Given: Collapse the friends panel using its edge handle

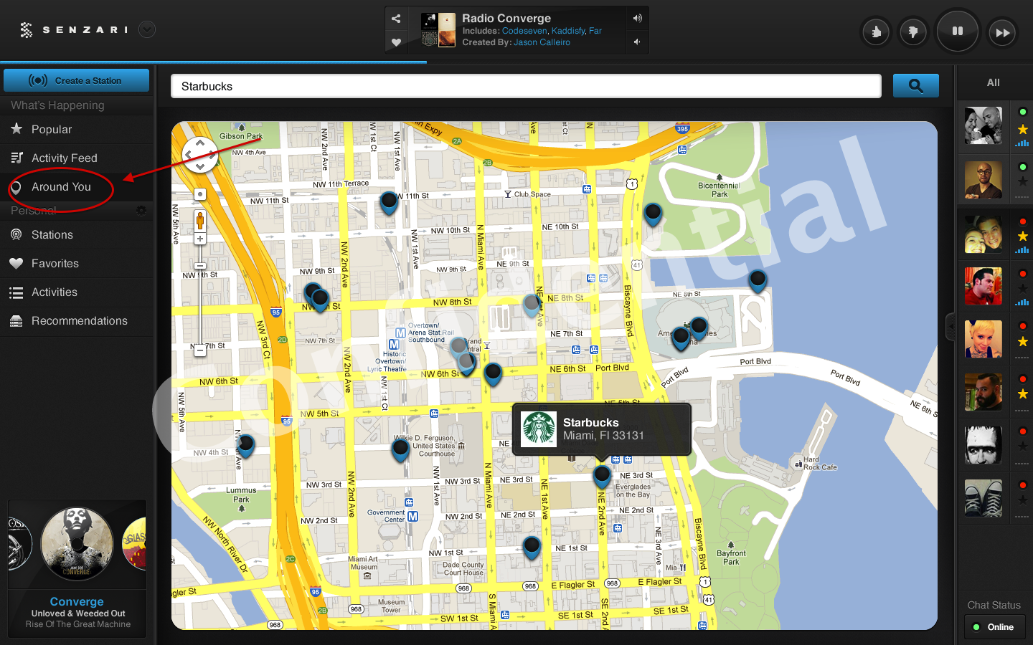Looking at the screenshot, I should point(951,327).
